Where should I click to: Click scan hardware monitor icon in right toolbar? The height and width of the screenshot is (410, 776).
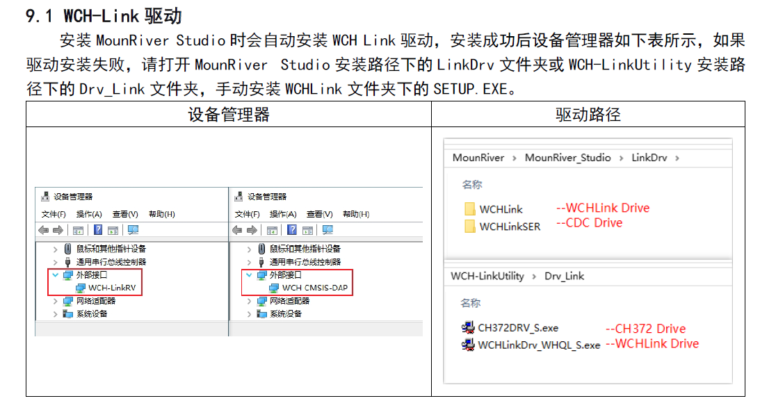[328, 230]
